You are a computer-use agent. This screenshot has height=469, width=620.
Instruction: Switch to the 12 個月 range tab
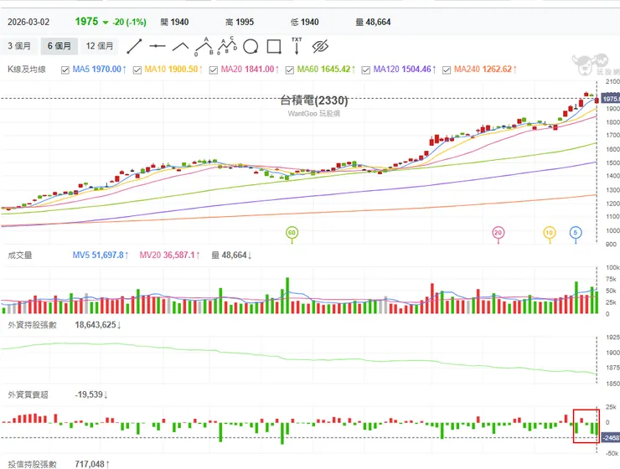(x=100, y=46)
